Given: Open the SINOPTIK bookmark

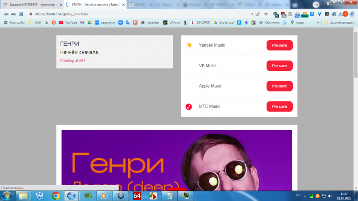Looking at the screenshot, I should [200, 22].
